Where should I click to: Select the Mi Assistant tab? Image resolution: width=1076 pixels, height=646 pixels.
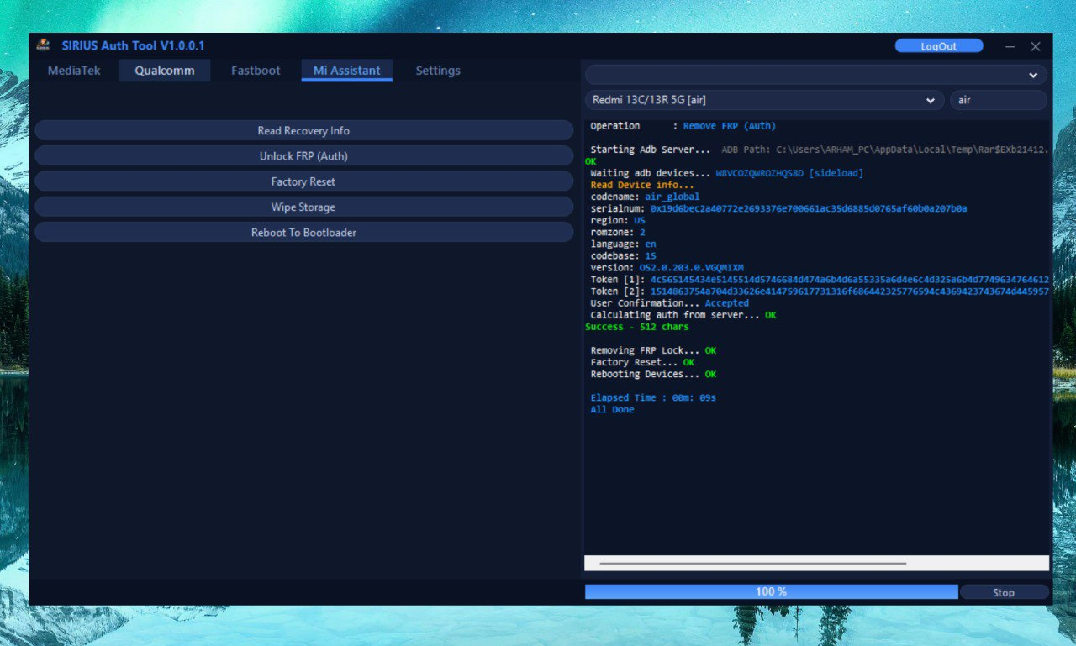click(x=347, y=71)
